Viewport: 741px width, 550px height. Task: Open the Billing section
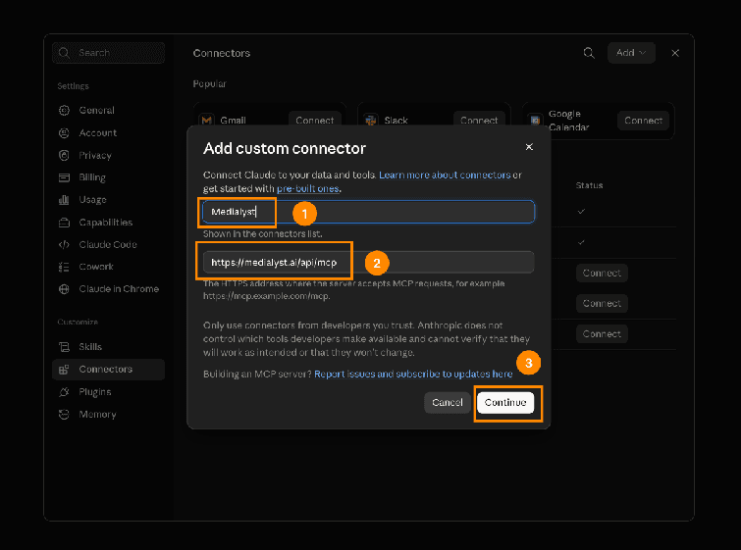click(x=109, y=177)
